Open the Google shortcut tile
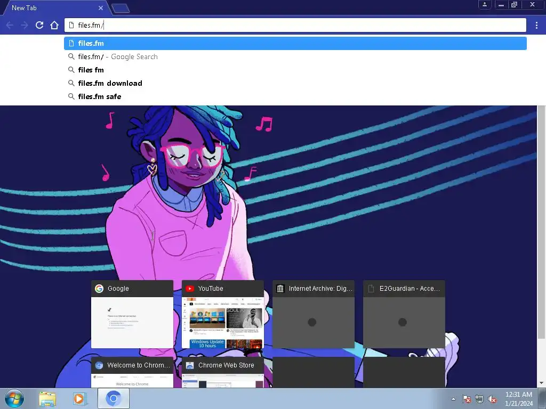The width and height of the screenshot is (546, 409). [132, 314]
